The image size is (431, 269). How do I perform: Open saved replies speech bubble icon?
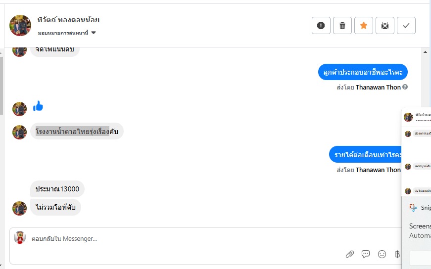coord(366,254)
